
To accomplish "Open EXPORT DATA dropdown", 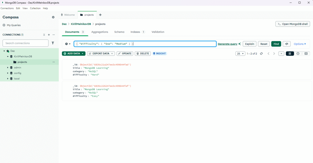I will pos(101,53).
